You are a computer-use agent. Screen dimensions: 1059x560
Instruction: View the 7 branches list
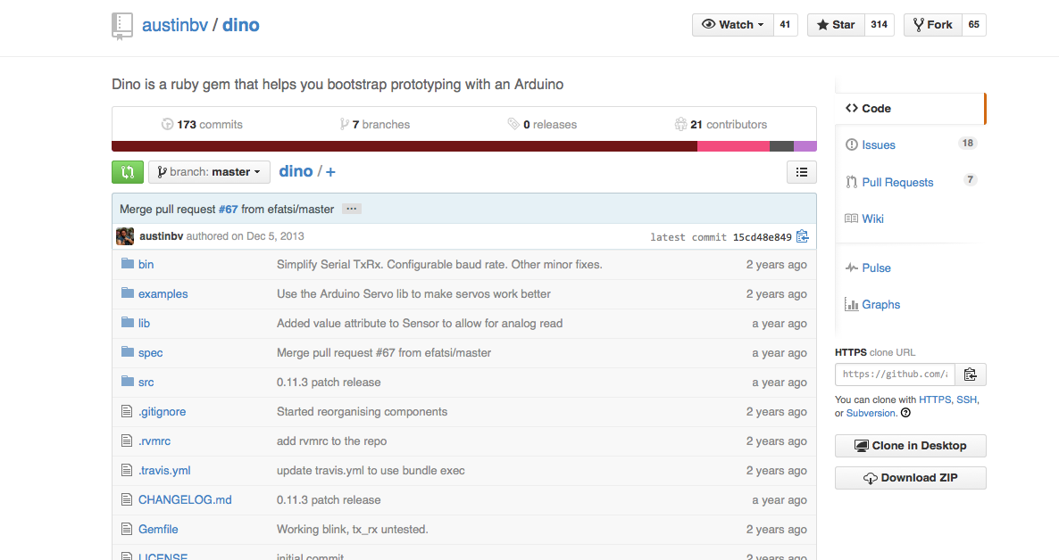[x=375, y=124]
